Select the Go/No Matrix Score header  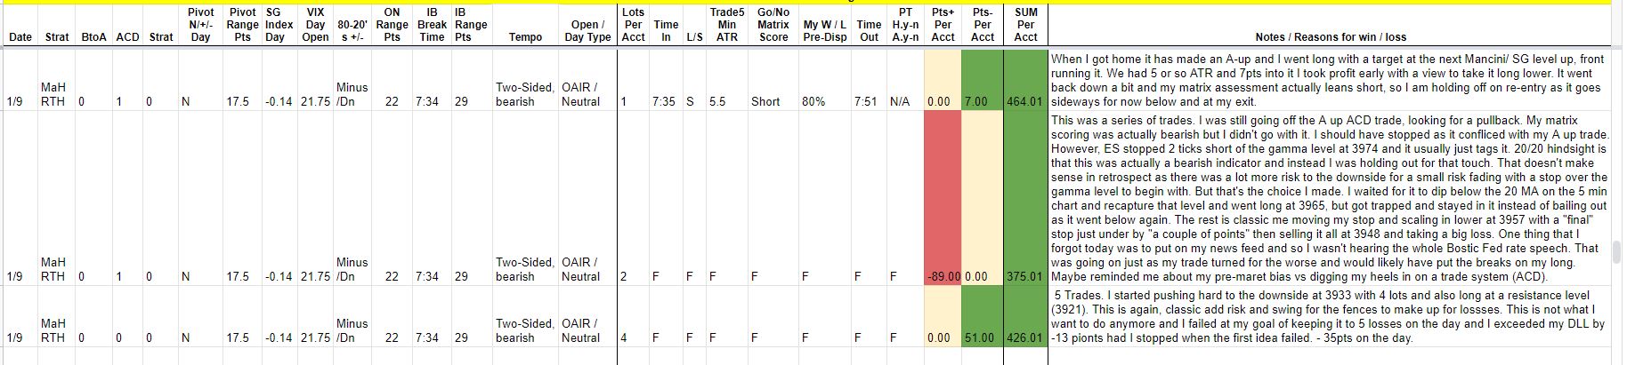tap(773, 25)
